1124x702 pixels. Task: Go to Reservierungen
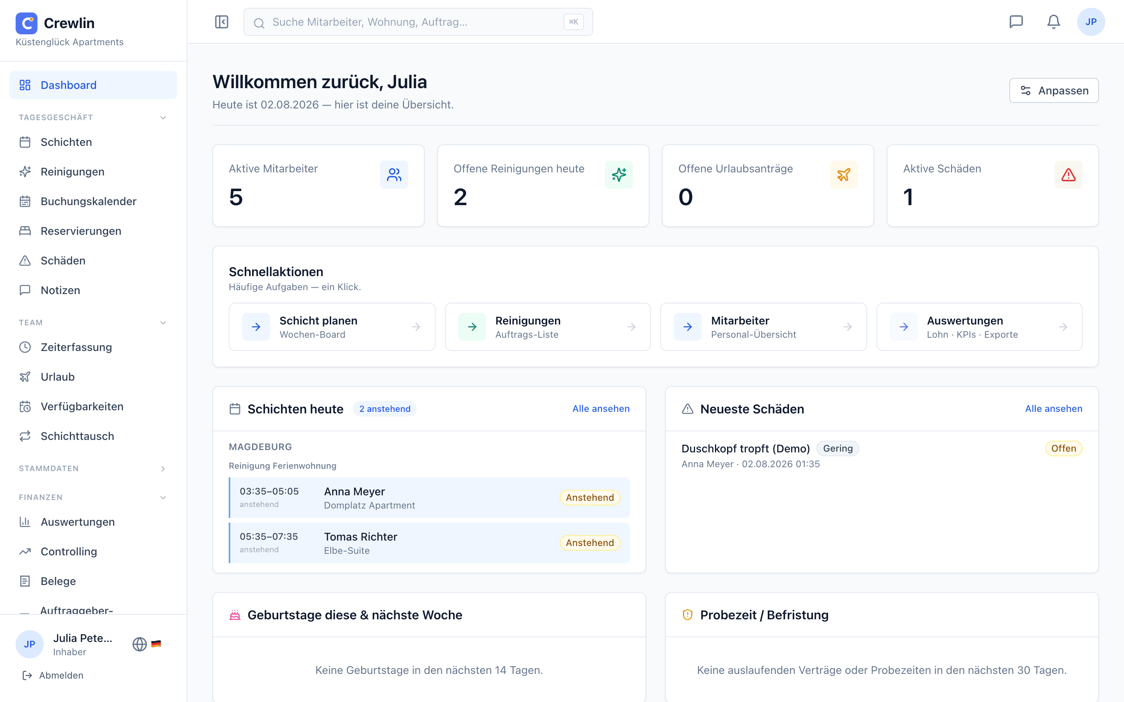point(93,231)
